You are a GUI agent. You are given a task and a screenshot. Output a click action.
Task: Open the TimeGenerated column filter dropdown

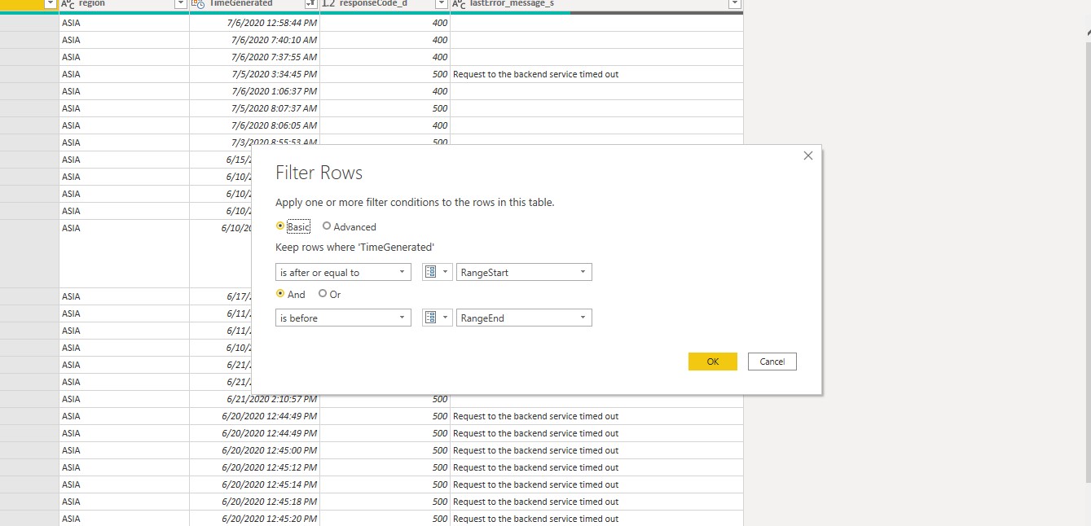(x=311, y=4)
